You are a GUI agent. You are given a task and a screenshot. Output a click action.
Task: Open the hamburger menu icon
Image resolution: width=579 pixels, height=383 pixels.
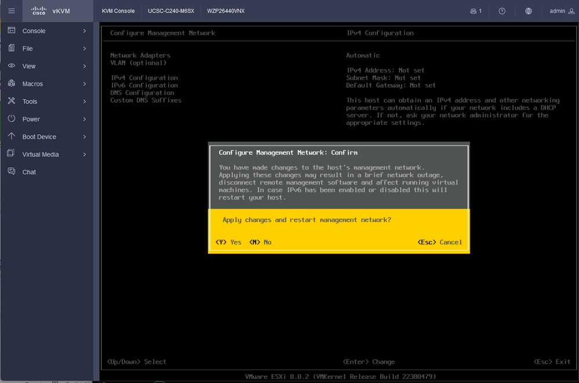pos(12,11)
